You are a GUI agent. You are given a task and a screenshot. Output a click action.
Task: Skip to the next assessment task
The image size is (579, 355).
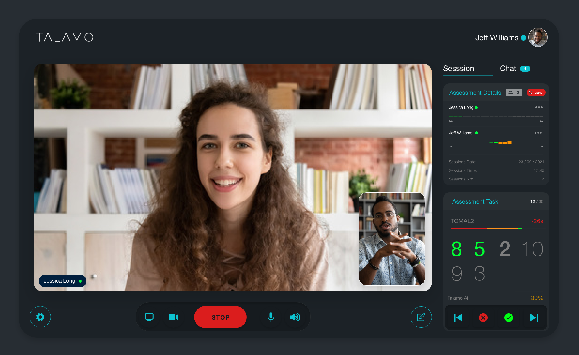point(534,318)
